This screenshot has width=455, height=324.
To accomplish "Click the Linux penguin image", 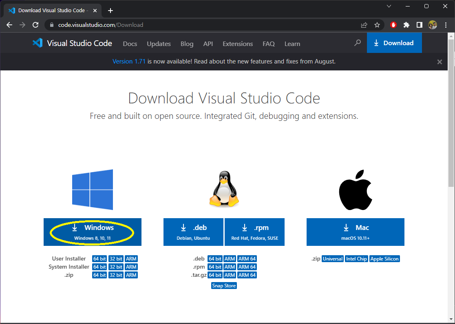I will coord(224,189).
